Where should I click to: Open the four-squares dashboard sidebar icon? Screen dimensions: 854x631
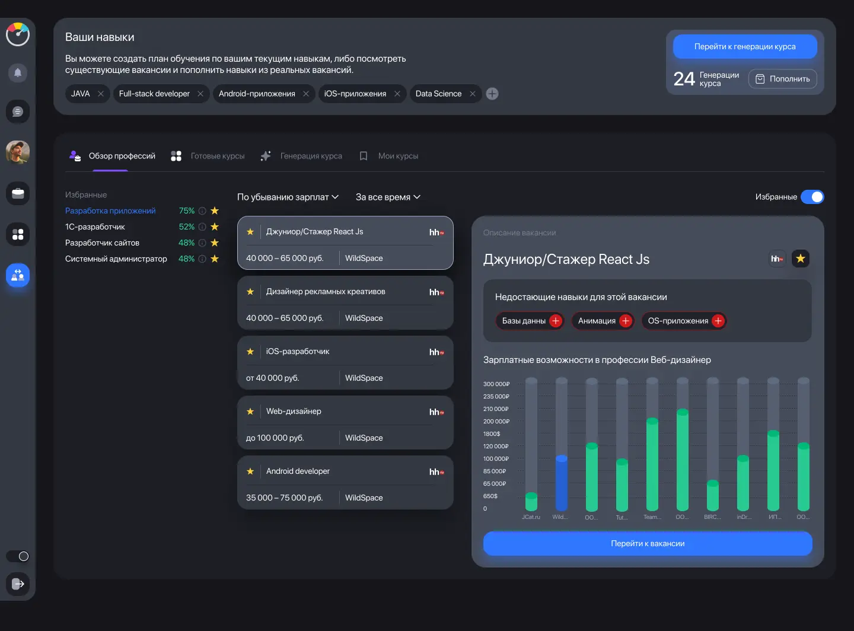[x=18, y=234]
